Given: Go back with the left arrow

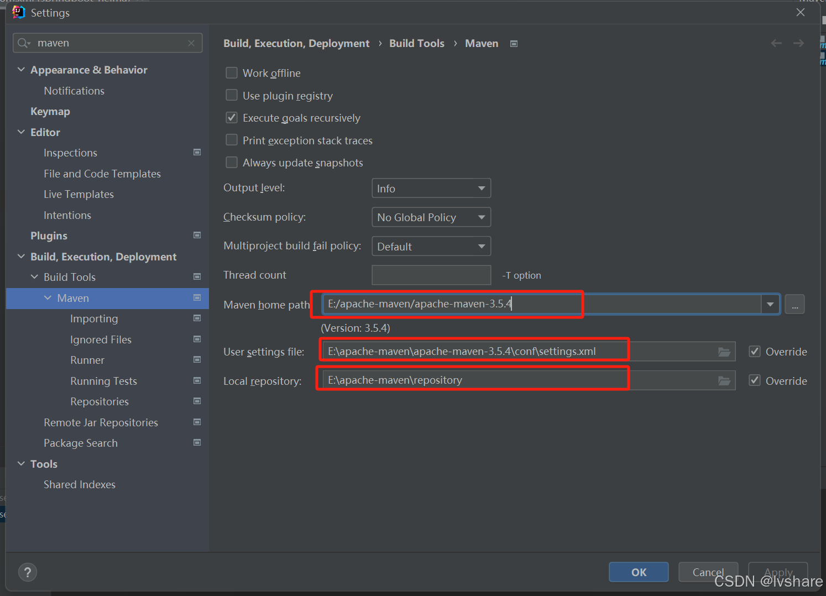Looking at the screenshot, I should (x=776, y=43).
